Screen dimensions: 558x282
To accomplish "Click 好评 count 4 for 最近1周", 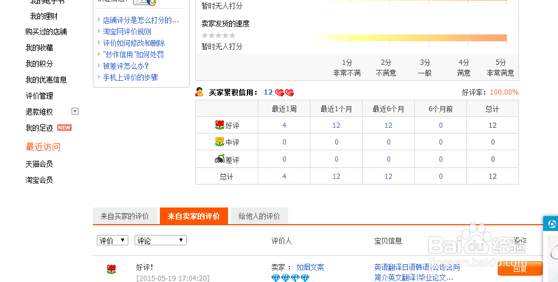I will point(284,126).
